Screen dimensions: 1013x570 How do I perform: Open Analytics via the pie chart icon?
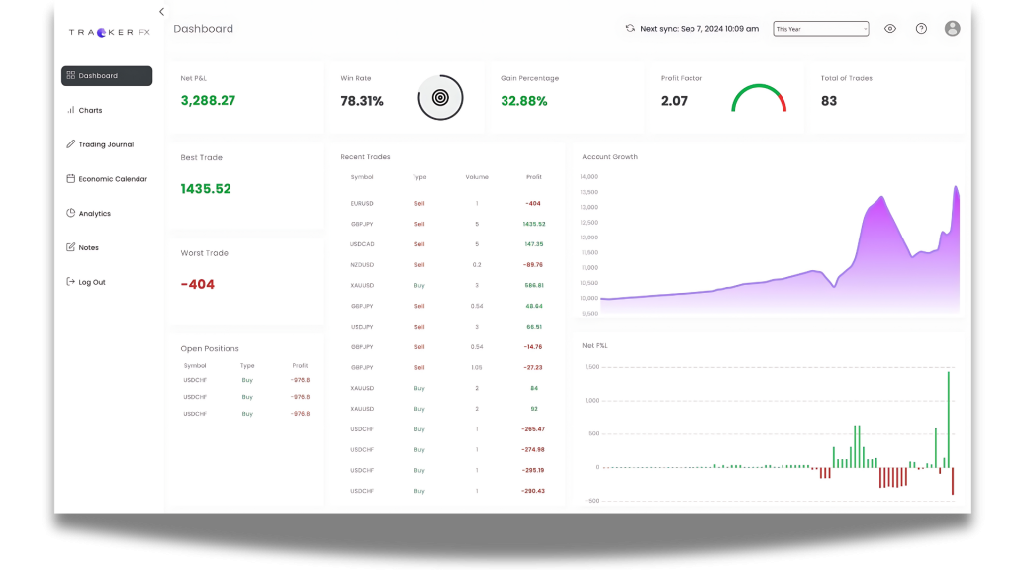coord(71,213)
